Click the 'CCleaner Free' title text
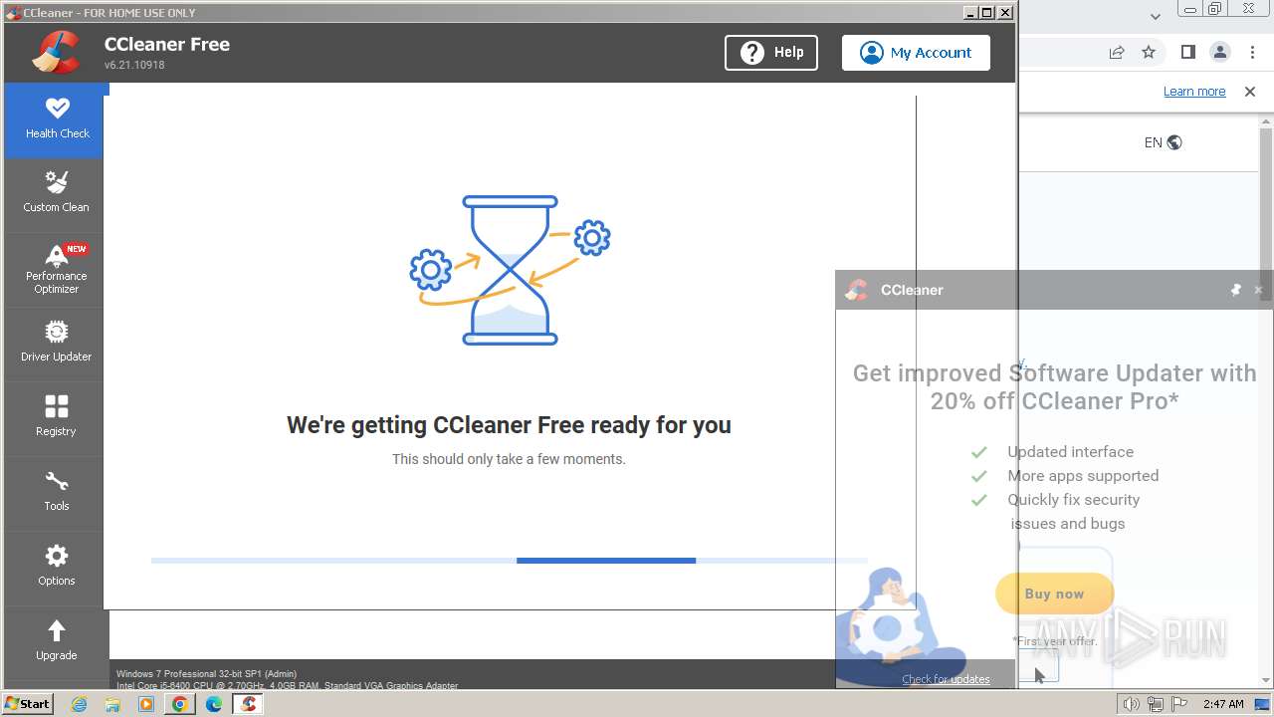Viewport: 1274px width, 717px height. pyautogui.click(x=167, y=44)
